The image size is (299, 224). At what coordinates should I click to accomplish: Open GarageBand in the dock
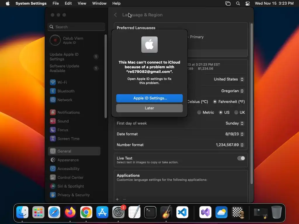[x=166, y=212]
